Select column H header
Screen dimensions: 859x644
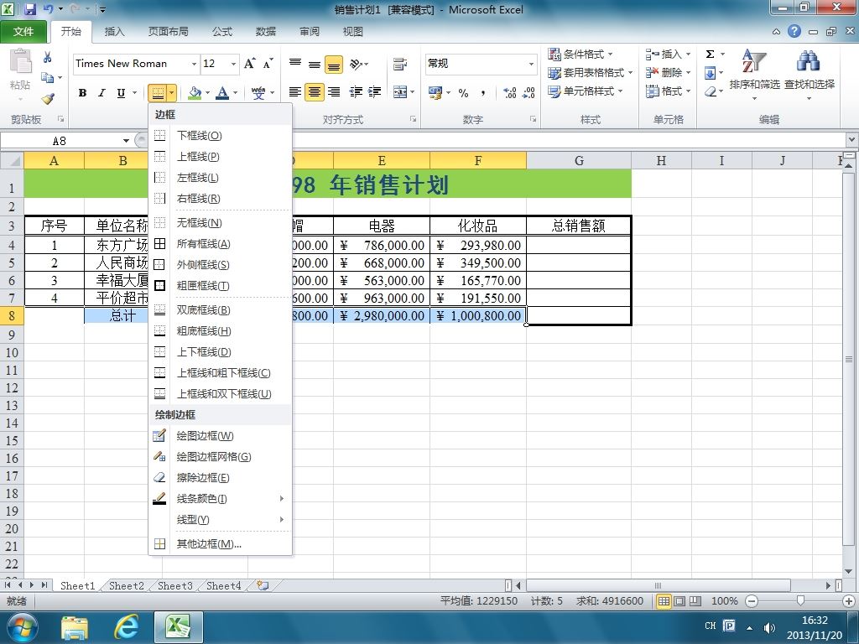tap(661, 160)
